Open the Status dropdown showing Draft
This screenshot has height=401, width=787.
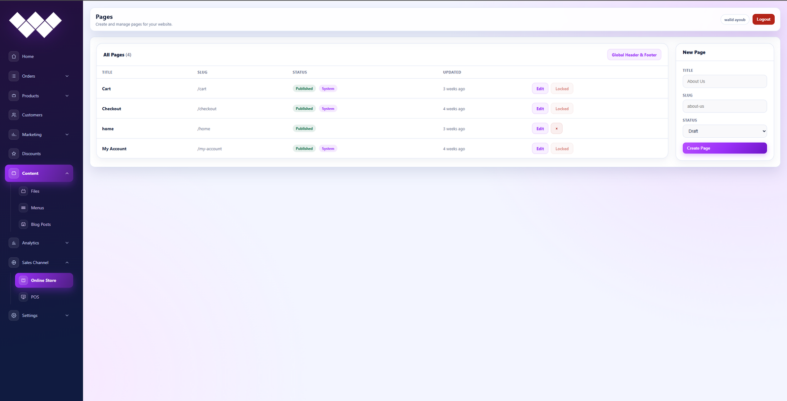pos(725,131)
